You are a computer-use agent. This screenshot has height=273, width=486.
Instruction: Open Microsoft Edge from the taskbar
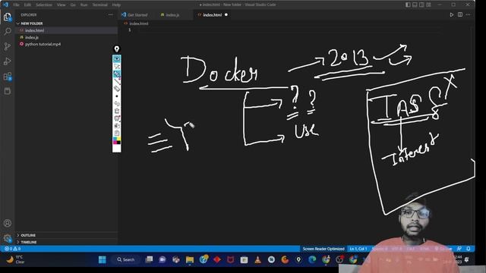(x=312, y=259)
